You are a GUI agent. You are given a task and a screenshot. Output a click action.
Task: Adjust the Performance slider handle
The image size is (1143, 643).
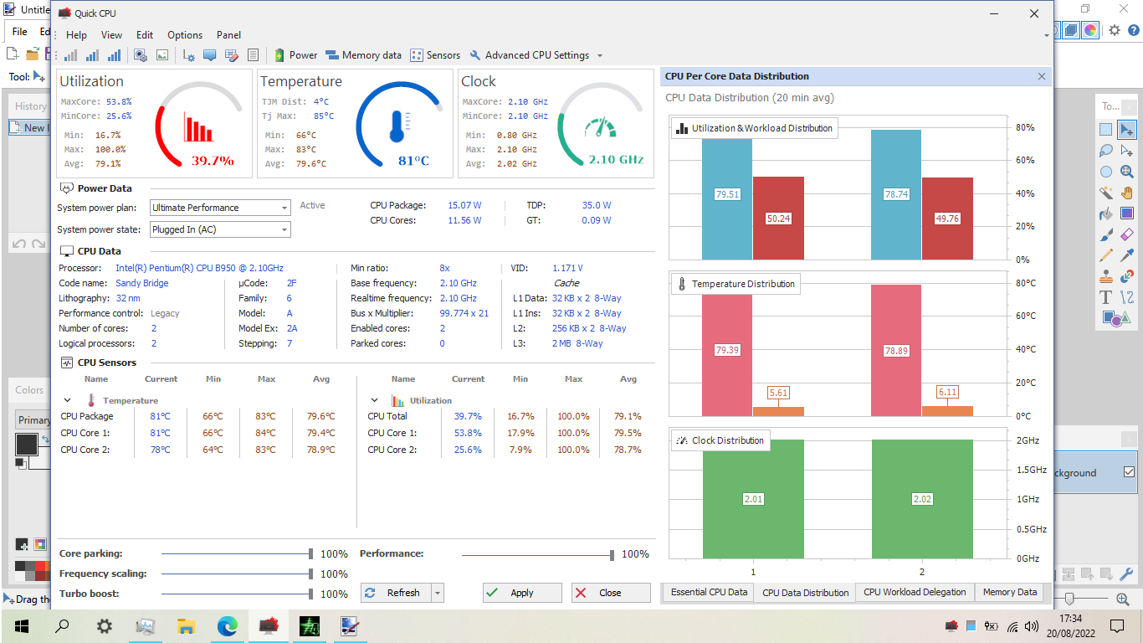point(612,554)
